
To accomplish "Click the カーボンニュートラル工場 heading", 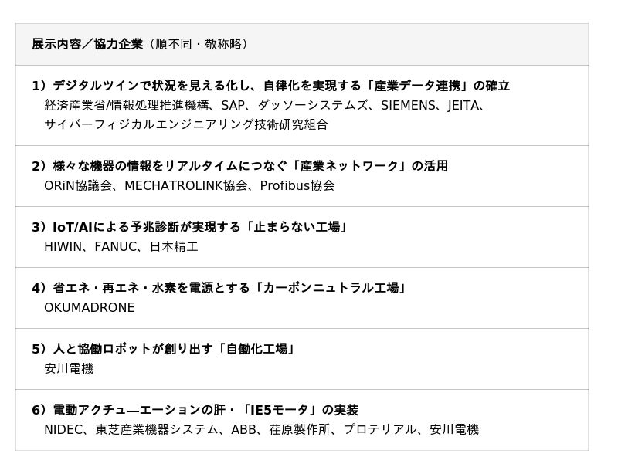I will pos(219,288).
